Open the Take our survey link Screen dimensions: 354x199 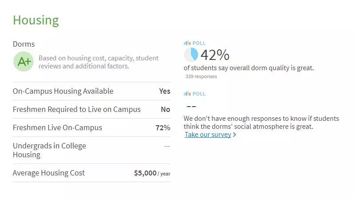pos(207,135)
